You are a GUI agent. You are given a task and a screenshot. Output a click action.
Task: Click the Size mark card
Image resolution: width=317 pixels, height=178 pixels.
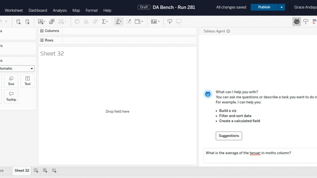pos(11,81)
